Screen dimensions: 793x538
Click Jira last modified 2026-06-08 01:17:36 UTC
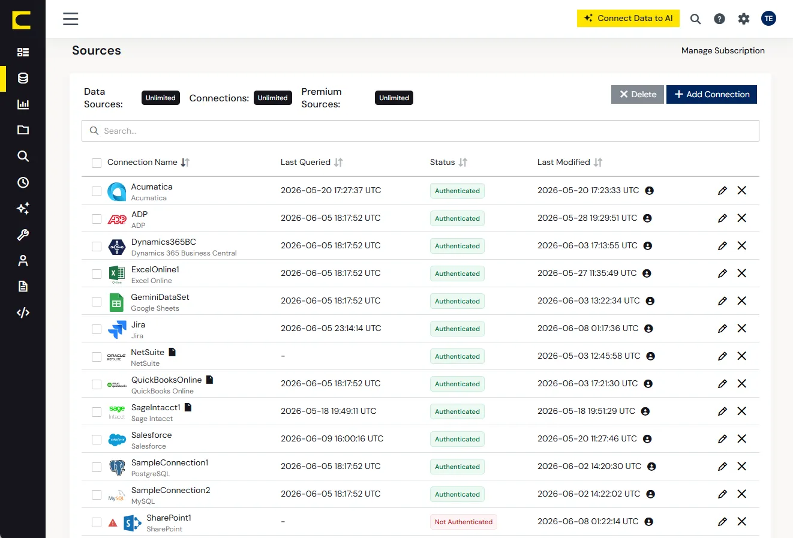click(588, 328)
